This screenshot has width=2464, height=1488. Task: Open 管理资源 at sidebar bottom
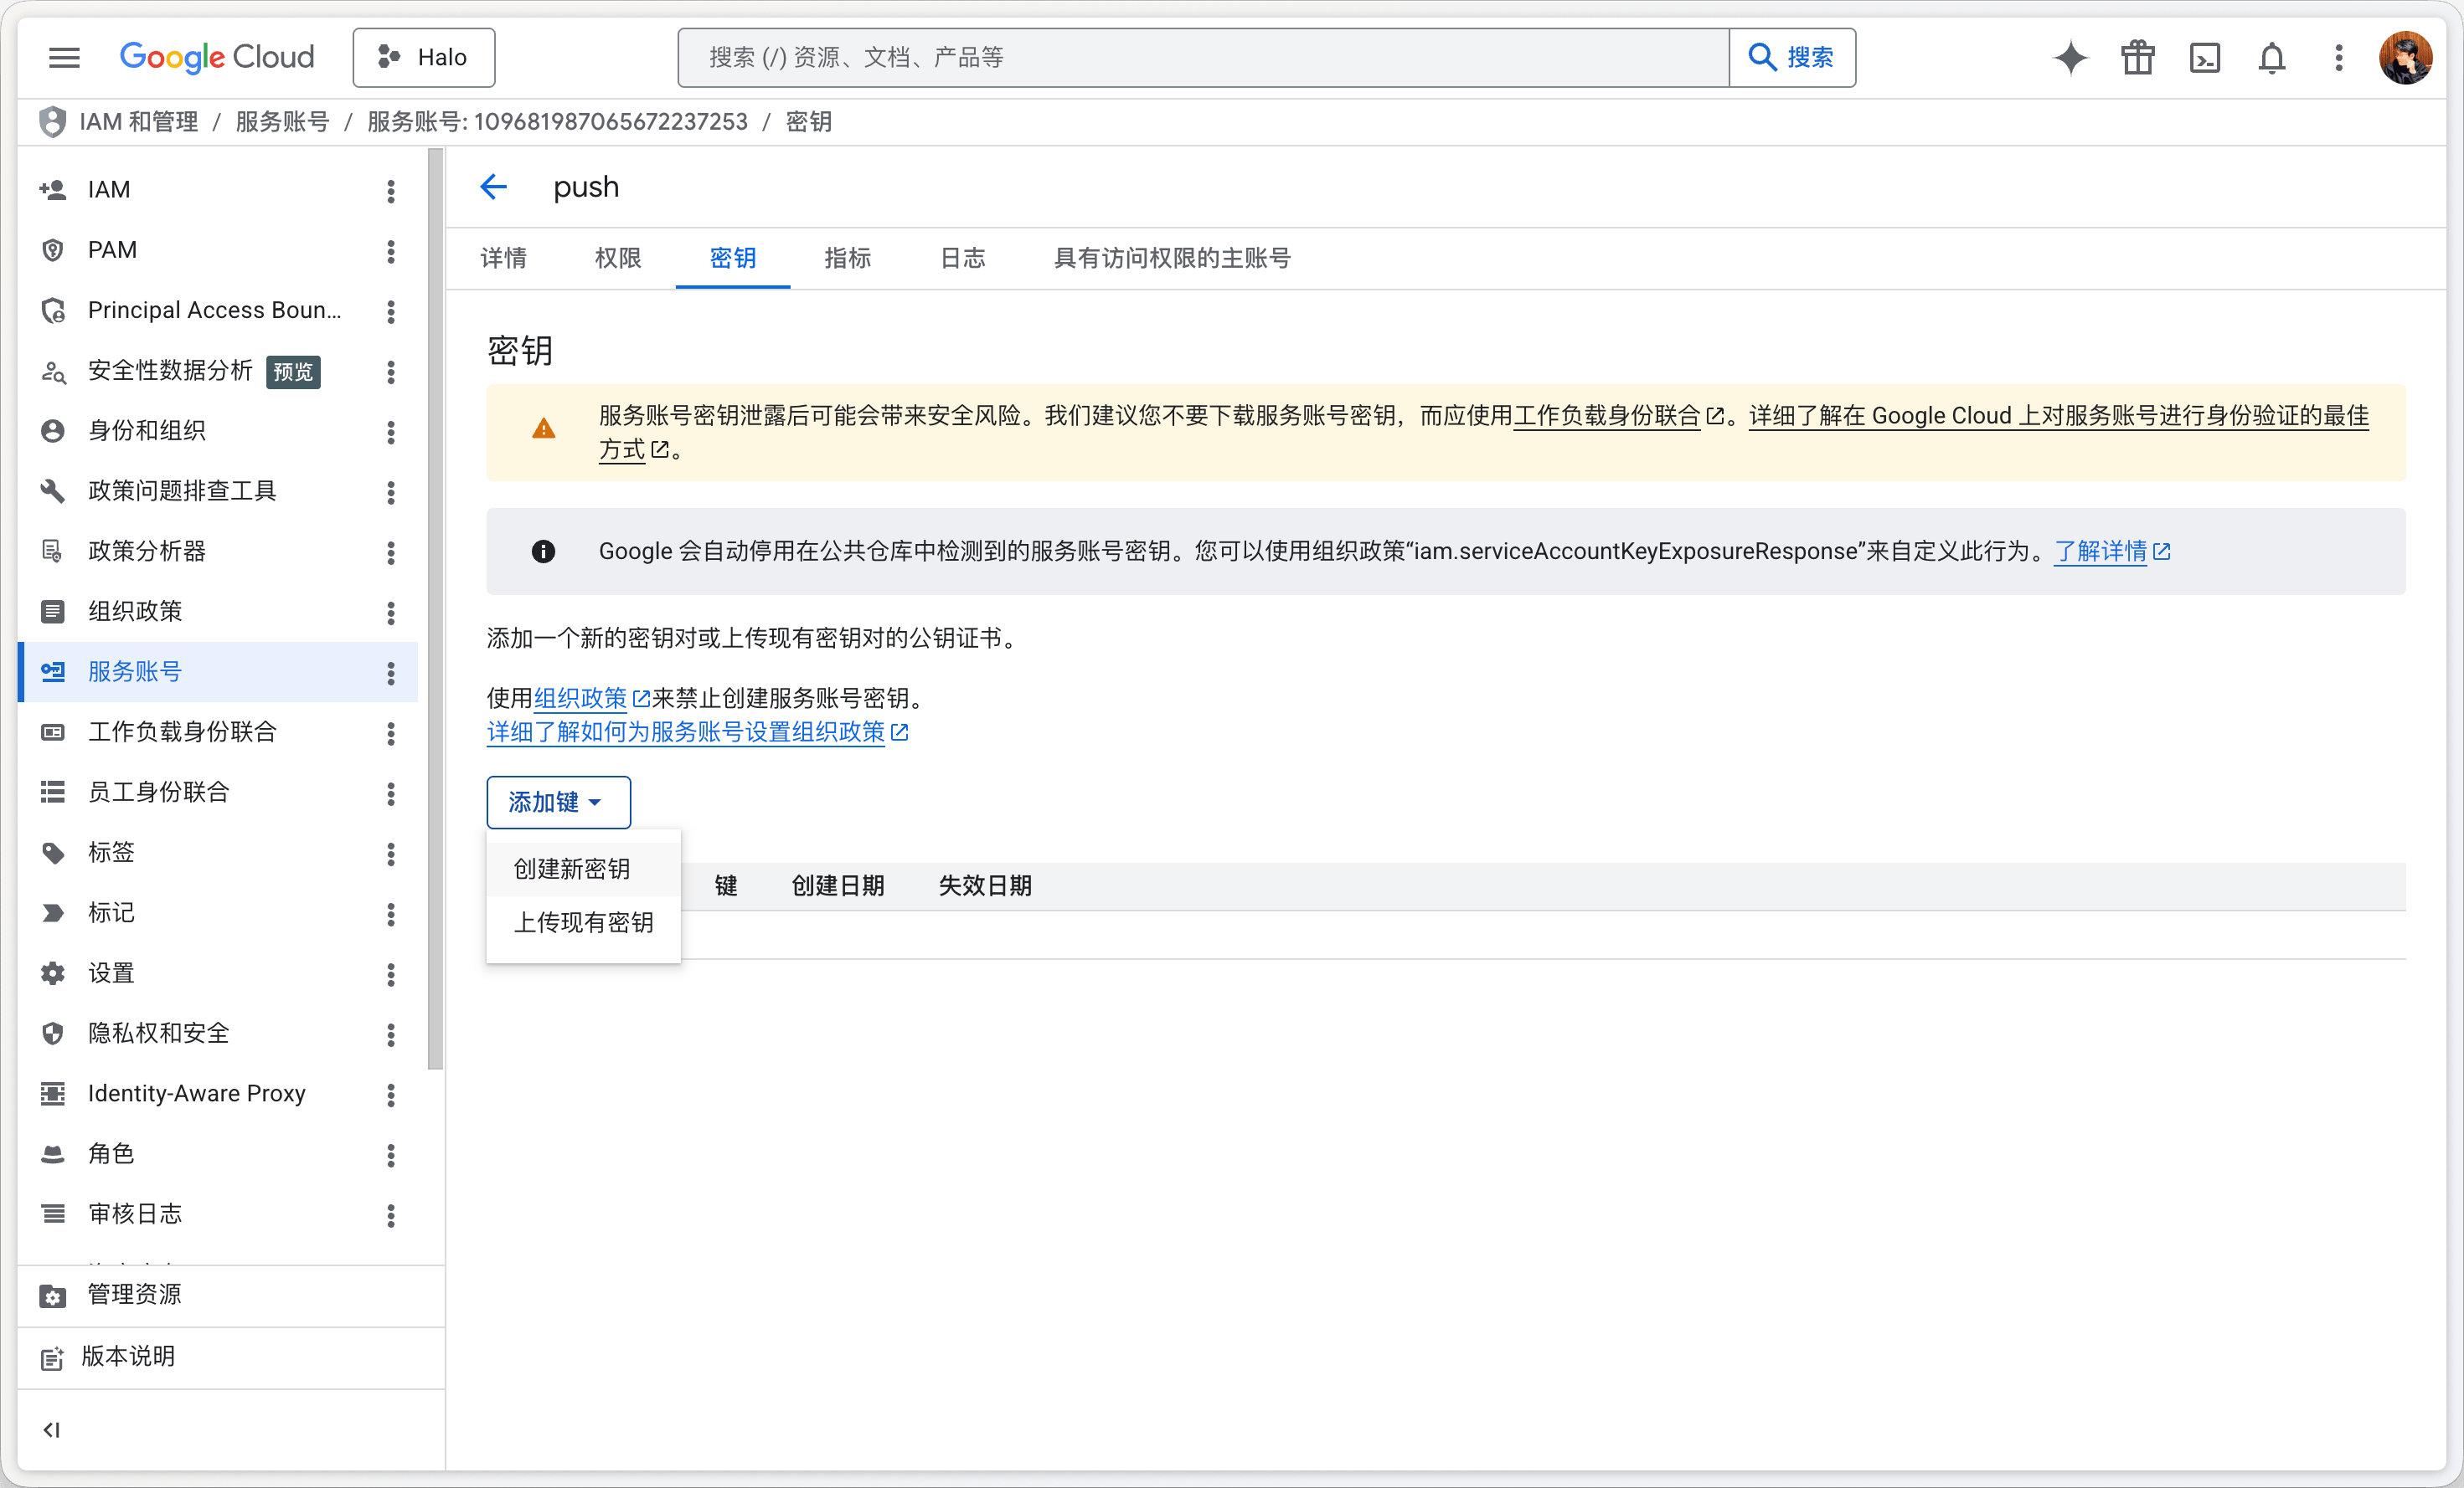click(230, 1296)
